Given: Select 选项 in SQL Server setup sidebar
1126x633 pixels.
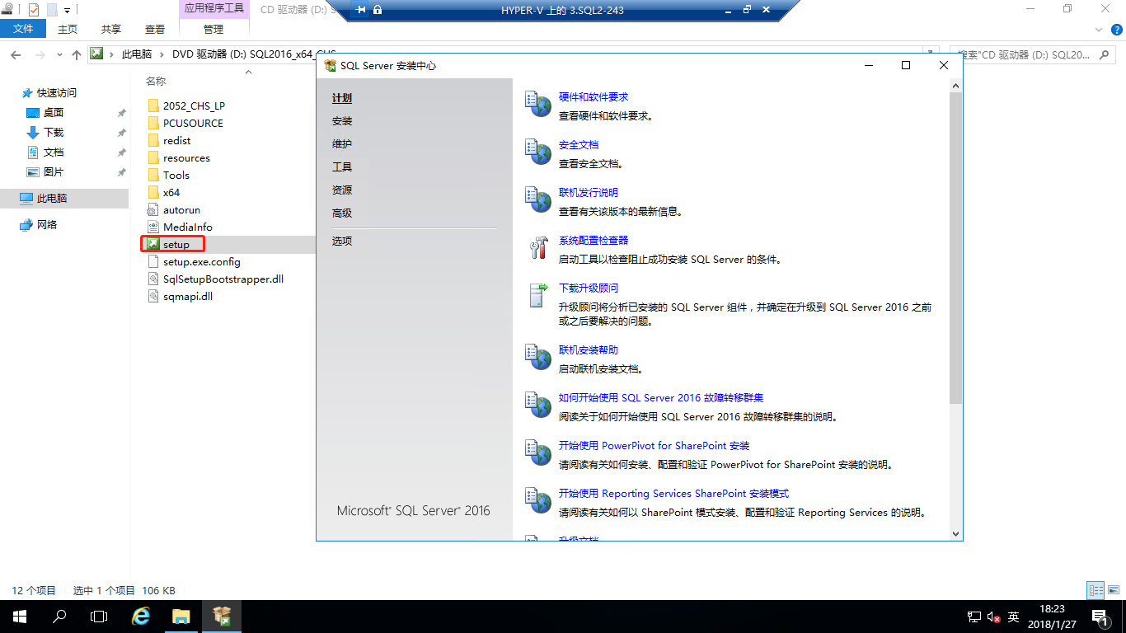Looking at the screenshot, I should 342,241.
